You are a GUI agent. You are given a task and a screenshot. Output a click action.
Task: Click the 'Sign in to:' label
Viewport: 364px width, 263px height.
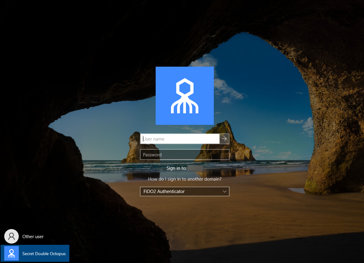click(x=177, y=168)
